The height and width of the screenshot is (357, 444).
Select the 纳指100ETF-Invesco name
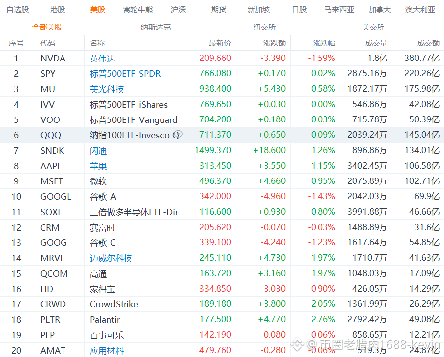[129, 135]
